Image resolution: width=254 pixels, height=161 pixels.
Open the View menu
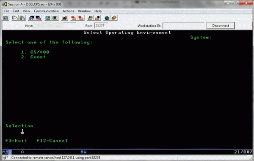[x=26, y=11]
